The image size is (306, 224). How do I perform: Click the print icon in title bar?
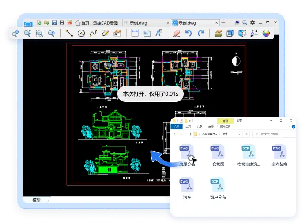click(x=62, y=23)
